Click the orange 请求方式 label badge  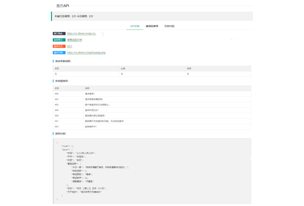(59, 46)
